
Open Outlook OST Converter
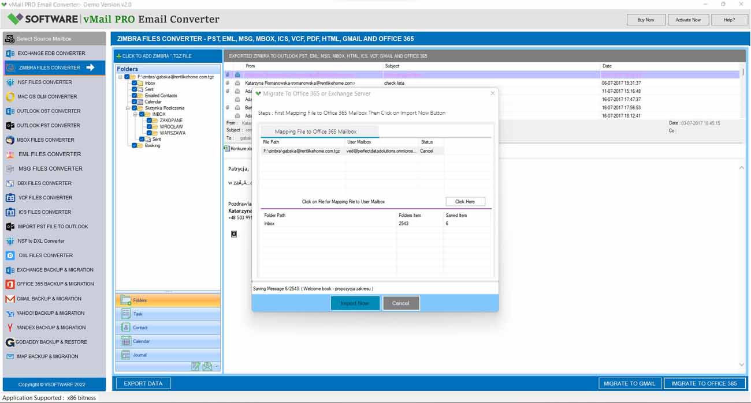pyautogui.click(x=54, y=111)
